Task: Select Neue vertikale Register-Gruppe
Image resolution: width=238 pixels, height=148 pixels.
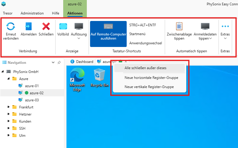Action: point(149,87)
